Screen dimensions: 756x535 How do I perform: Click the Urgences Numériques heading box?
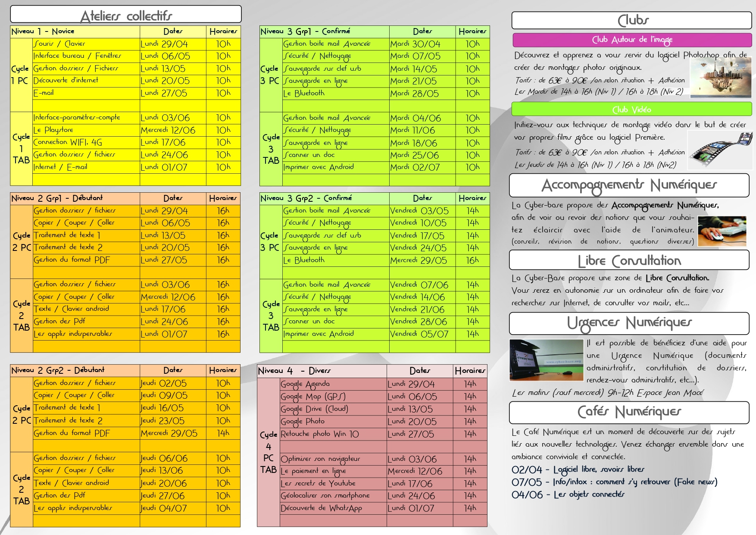click(629, 323)
